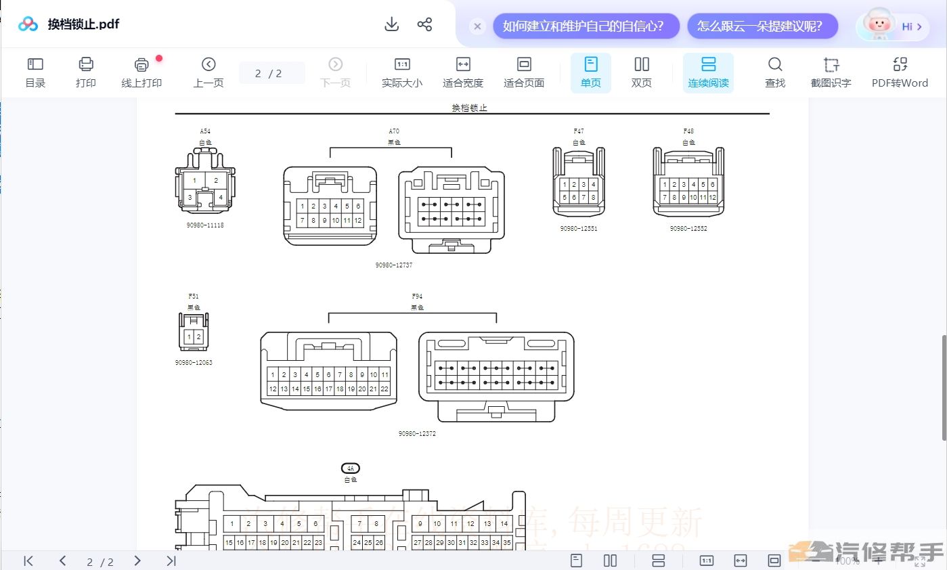The width and height of the screenshot is (947, 570).
Task: Open the 查找 search tool
Action: pos(775,72)
